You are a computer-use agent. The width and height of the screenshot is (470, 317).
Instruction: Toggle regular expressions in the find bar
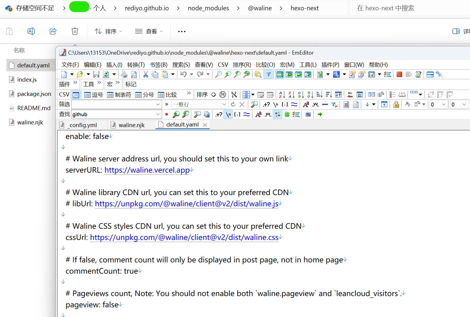[x=219, y=114]
